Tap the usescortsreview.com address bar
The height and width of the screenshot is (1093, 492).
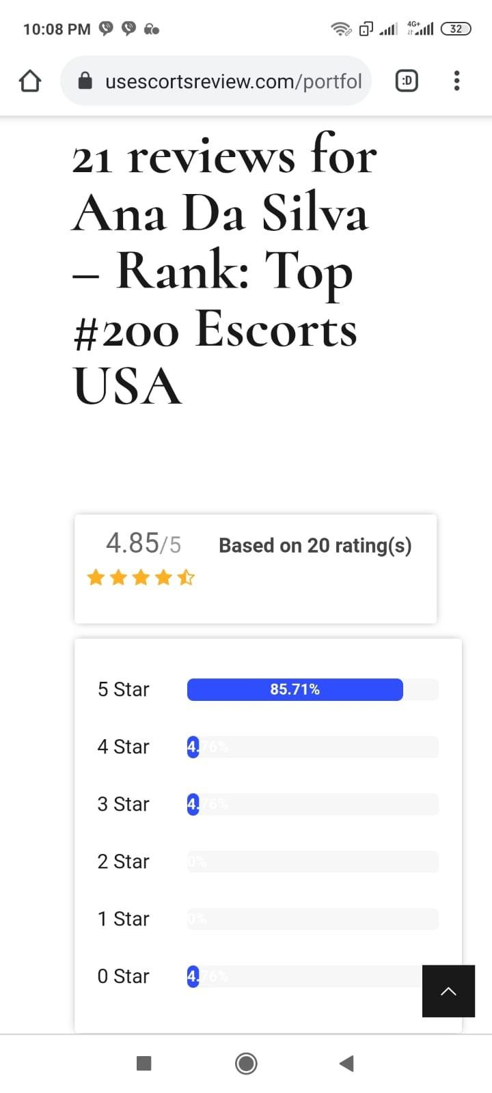click(x=232, y=81)
